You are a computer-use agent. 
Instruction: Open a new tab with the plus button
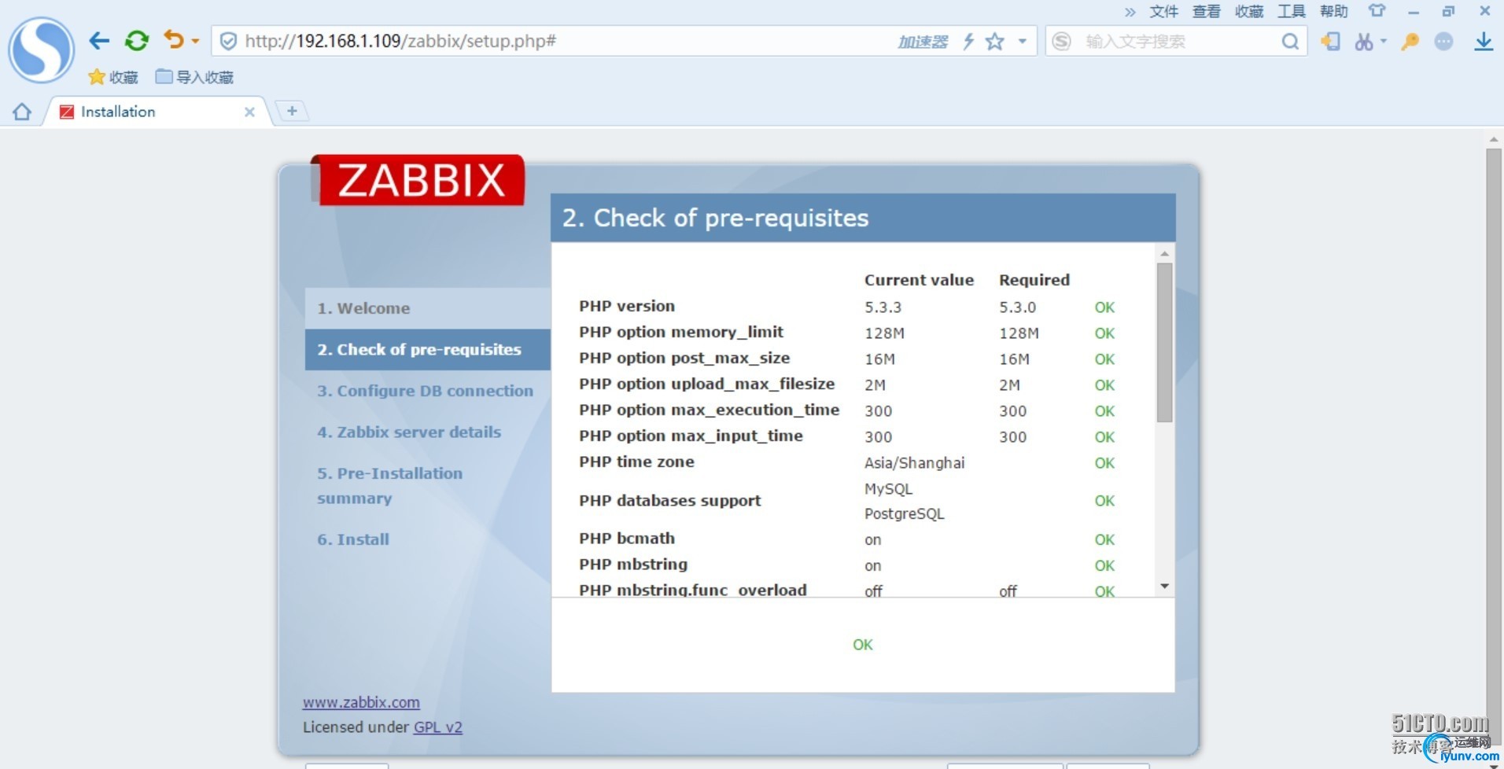pos(292,111)
